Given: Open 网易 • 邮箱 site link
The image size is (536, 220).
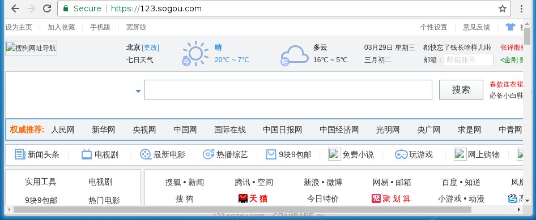Looking at the screenshot, I should click(392, 183).
